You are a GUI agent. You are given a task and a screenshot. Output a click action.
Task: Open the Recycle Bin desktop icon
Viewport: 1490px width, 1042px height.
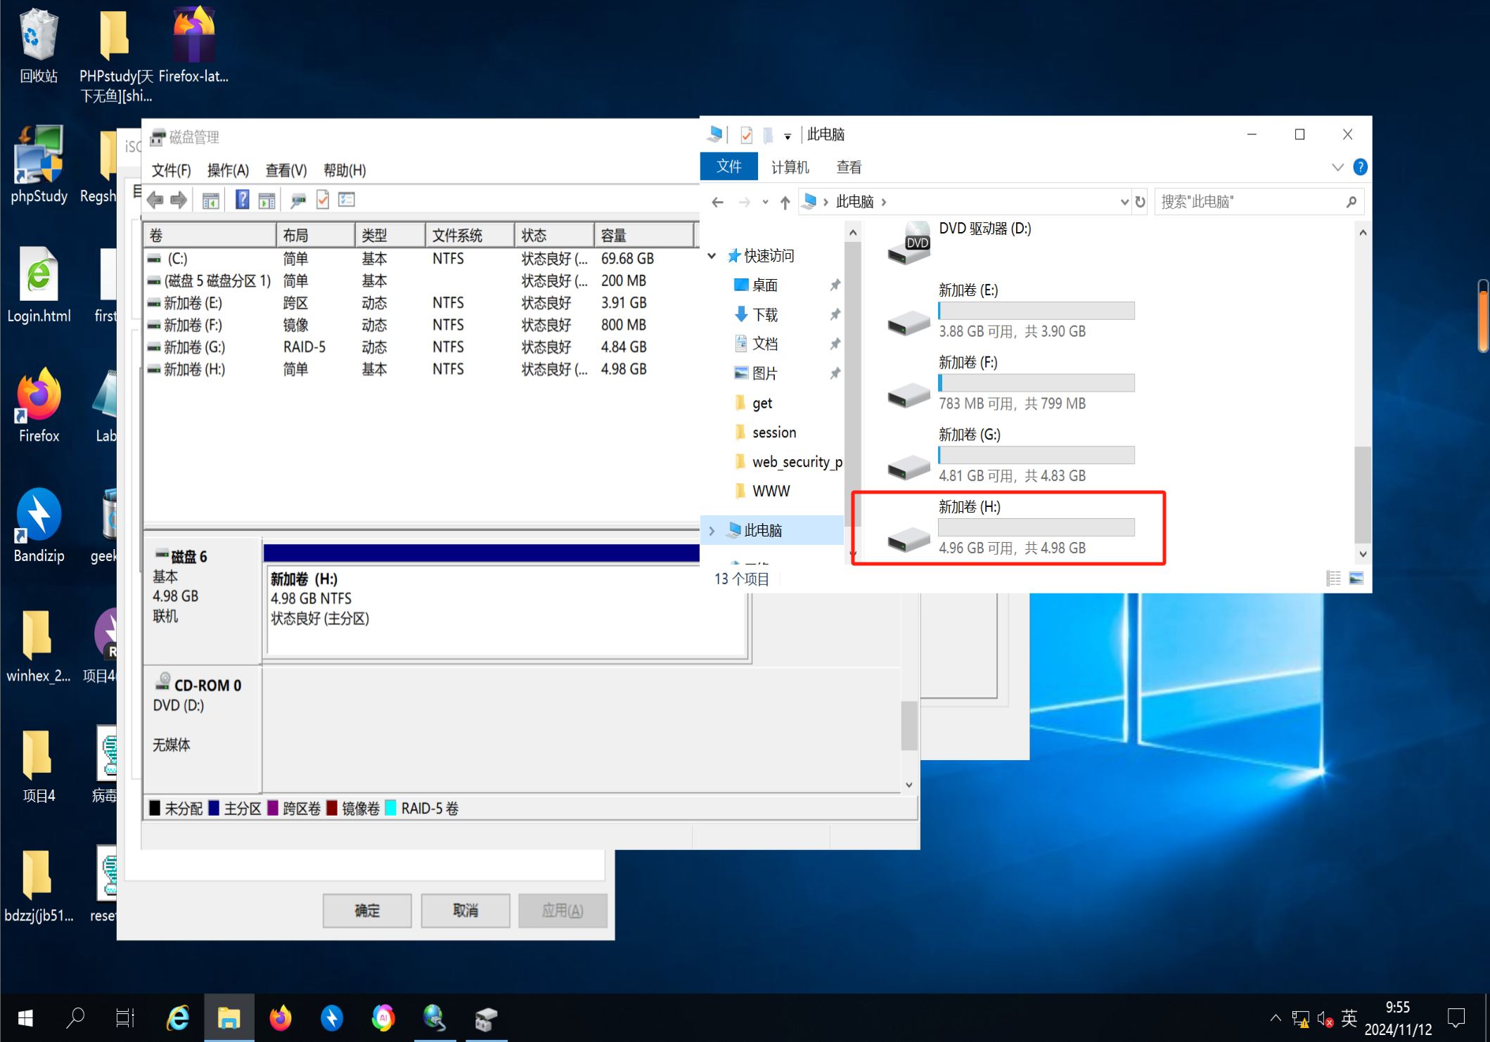(x=39, y=46)
